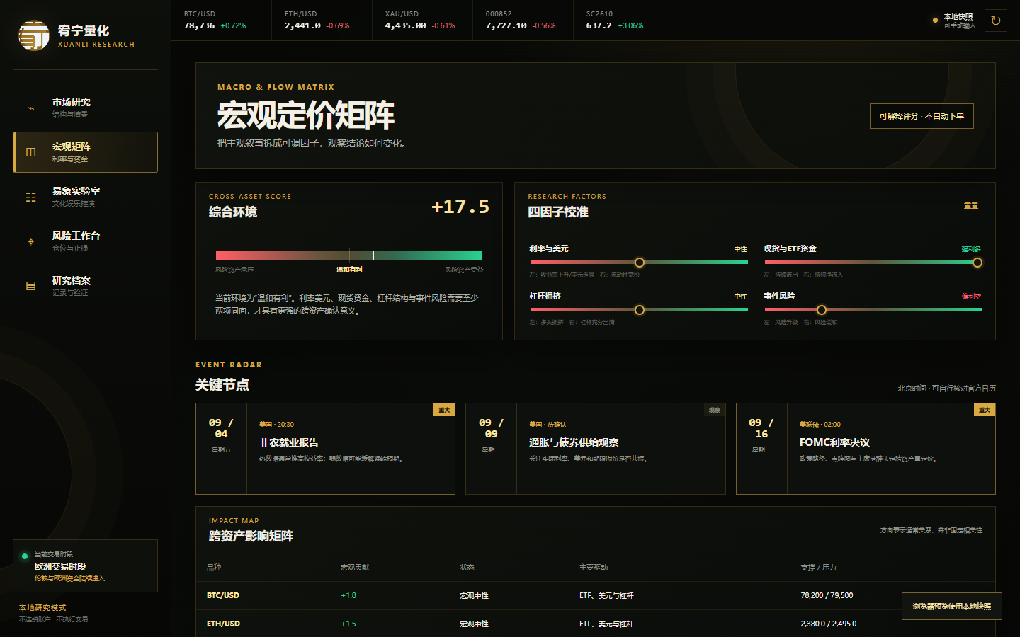Click the diamond icon beside 风险工作台
1020x637 pixels.
coord(30,241)
